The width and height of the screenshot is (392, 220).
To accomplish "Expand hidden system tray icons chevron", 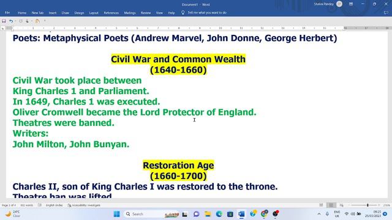I will [318, 214].
